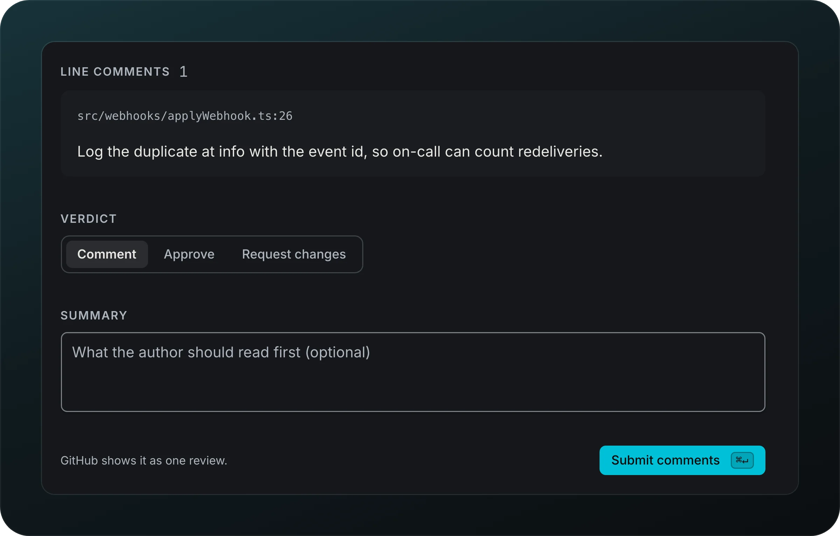Click 'GitHub shows it as one review.' note
Screen dimensions: 840x536
tap(144, 461)
